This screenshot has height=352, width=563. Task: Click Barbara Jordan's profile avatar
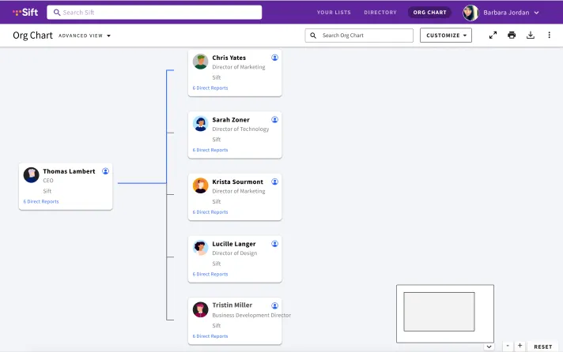point(470,13)
